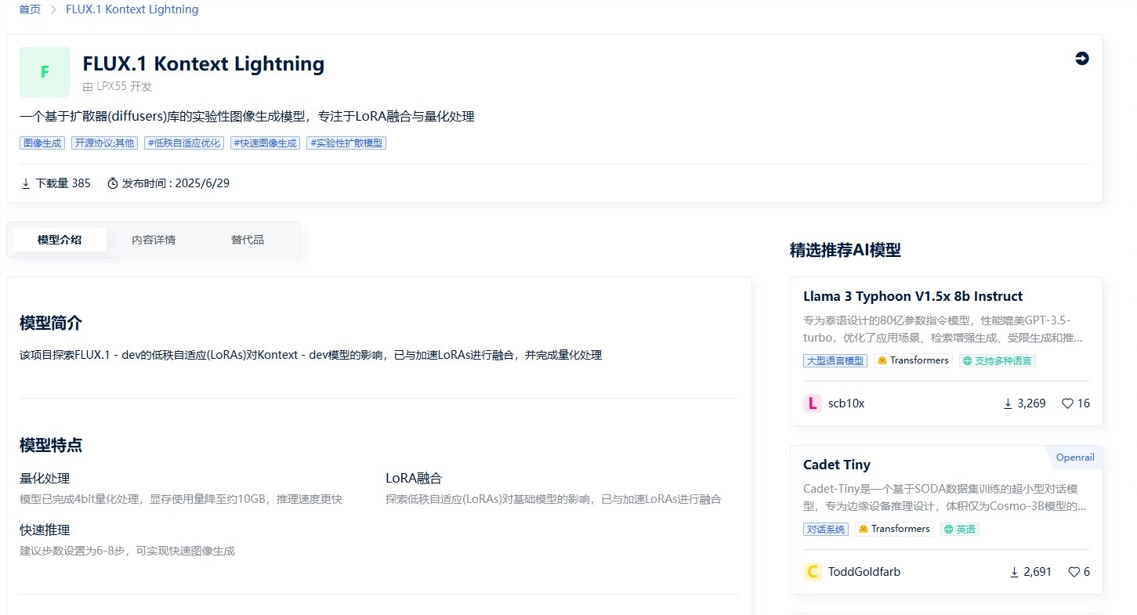This screenshot has height=615, width=1137.
Task: Select the #实验性扩散模型 tag
Action: click(x=346, y=143)
